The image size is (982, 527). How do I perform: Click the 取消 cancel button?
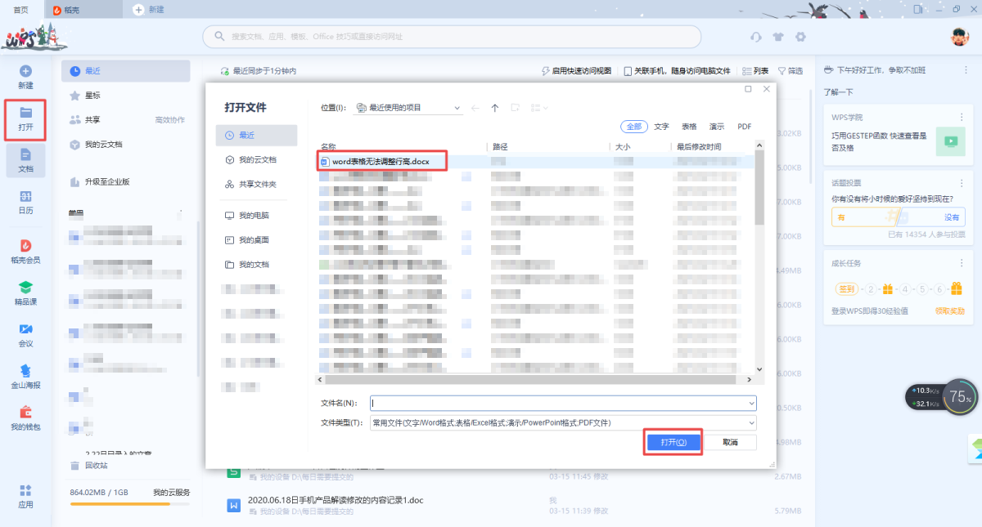730,442
